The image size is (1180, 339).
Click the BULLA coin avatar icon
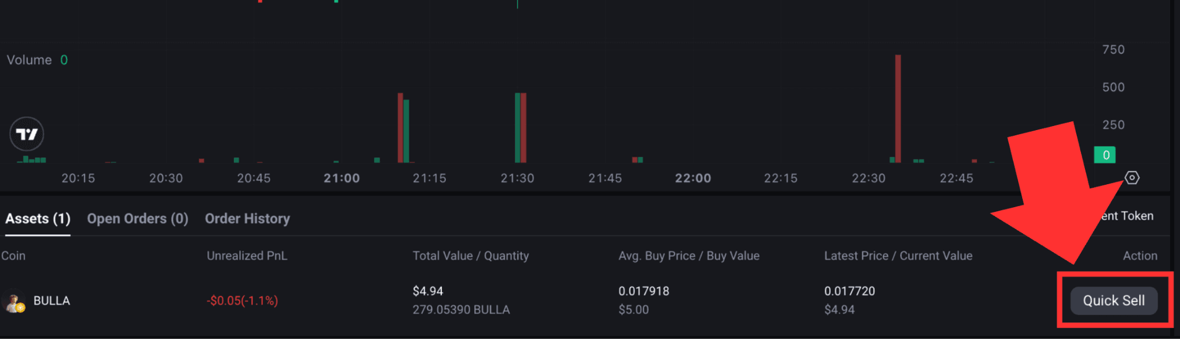[13, 301]
